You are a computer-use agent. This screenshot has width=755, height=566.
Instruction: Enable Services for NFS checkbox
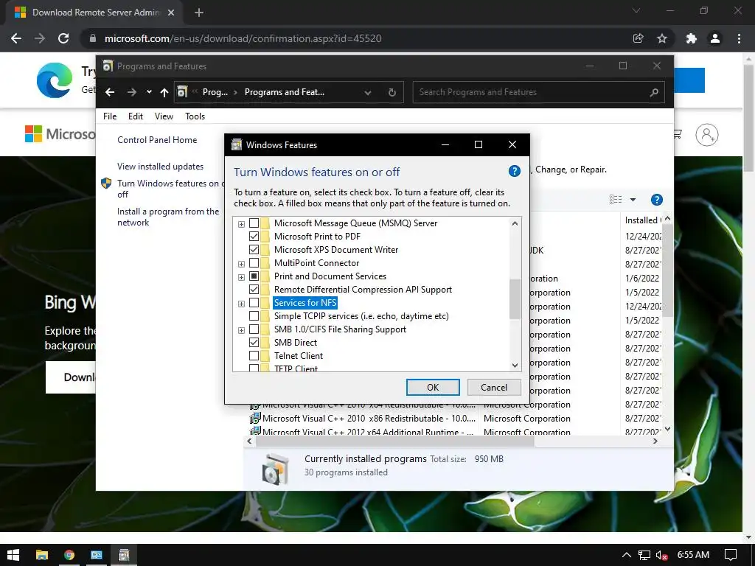pos(254,303)
